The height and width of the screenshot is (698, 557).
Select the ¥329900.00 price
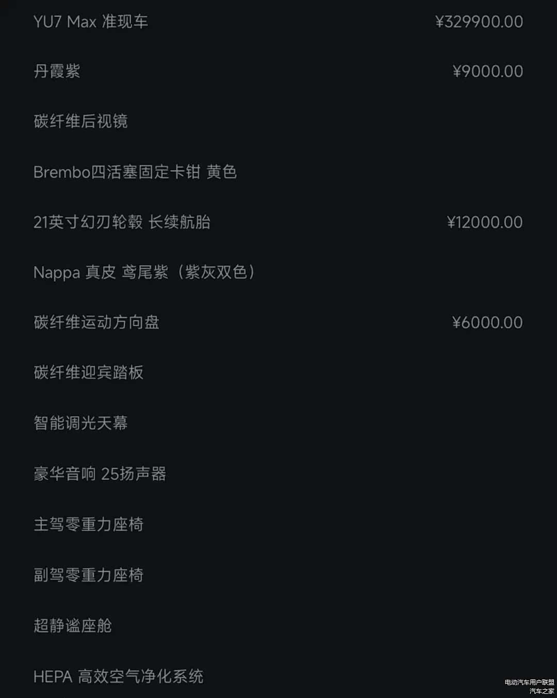(x=479, y=22)
